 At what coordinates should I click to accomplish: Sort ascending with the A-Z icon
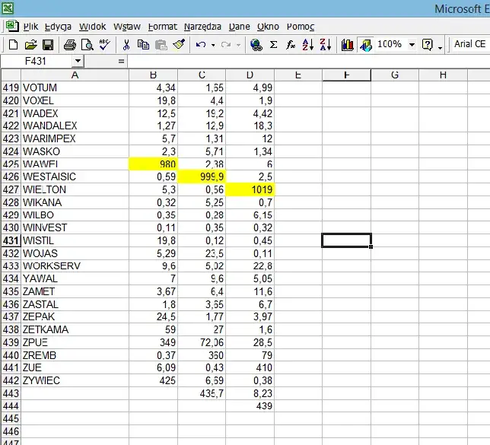308,45
